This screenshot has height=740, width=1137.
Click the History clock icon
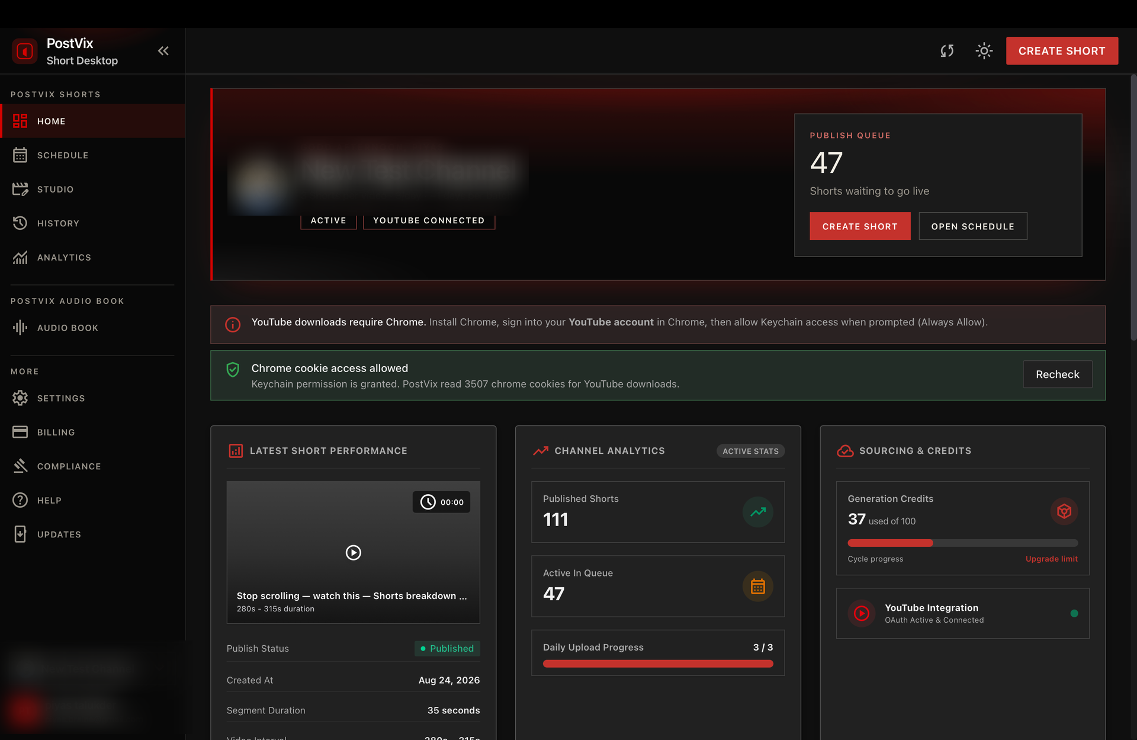tap(20, 223)
